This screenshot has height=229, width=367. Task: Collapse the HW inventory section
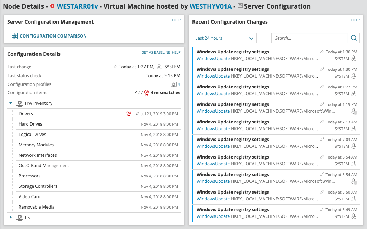tap(10, 103)
